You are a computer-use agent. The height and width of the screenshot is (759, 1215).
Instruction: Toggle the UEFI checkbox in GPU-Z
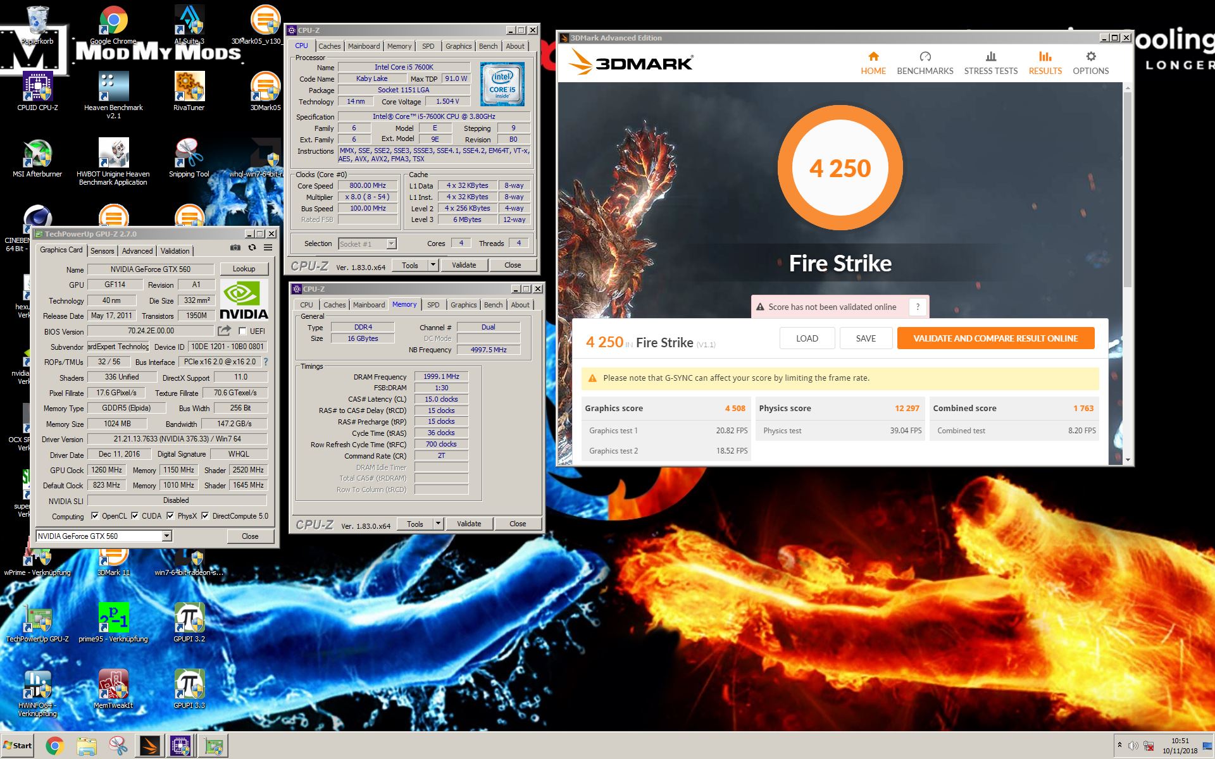pos(242,331)
